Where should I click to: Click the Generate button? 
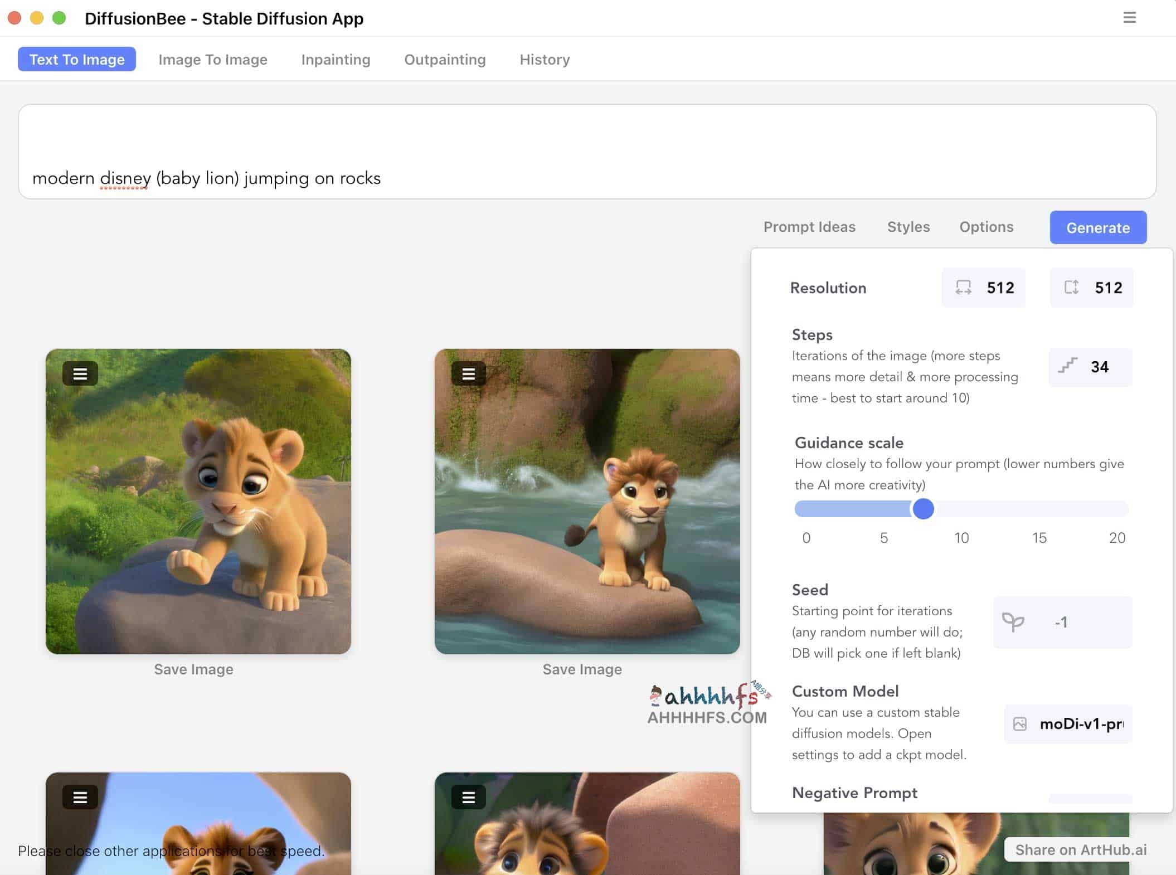(1098, 227)
